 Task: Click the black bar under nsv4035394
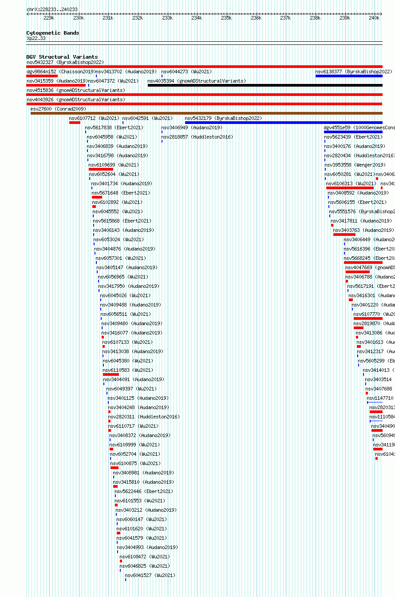265,85
